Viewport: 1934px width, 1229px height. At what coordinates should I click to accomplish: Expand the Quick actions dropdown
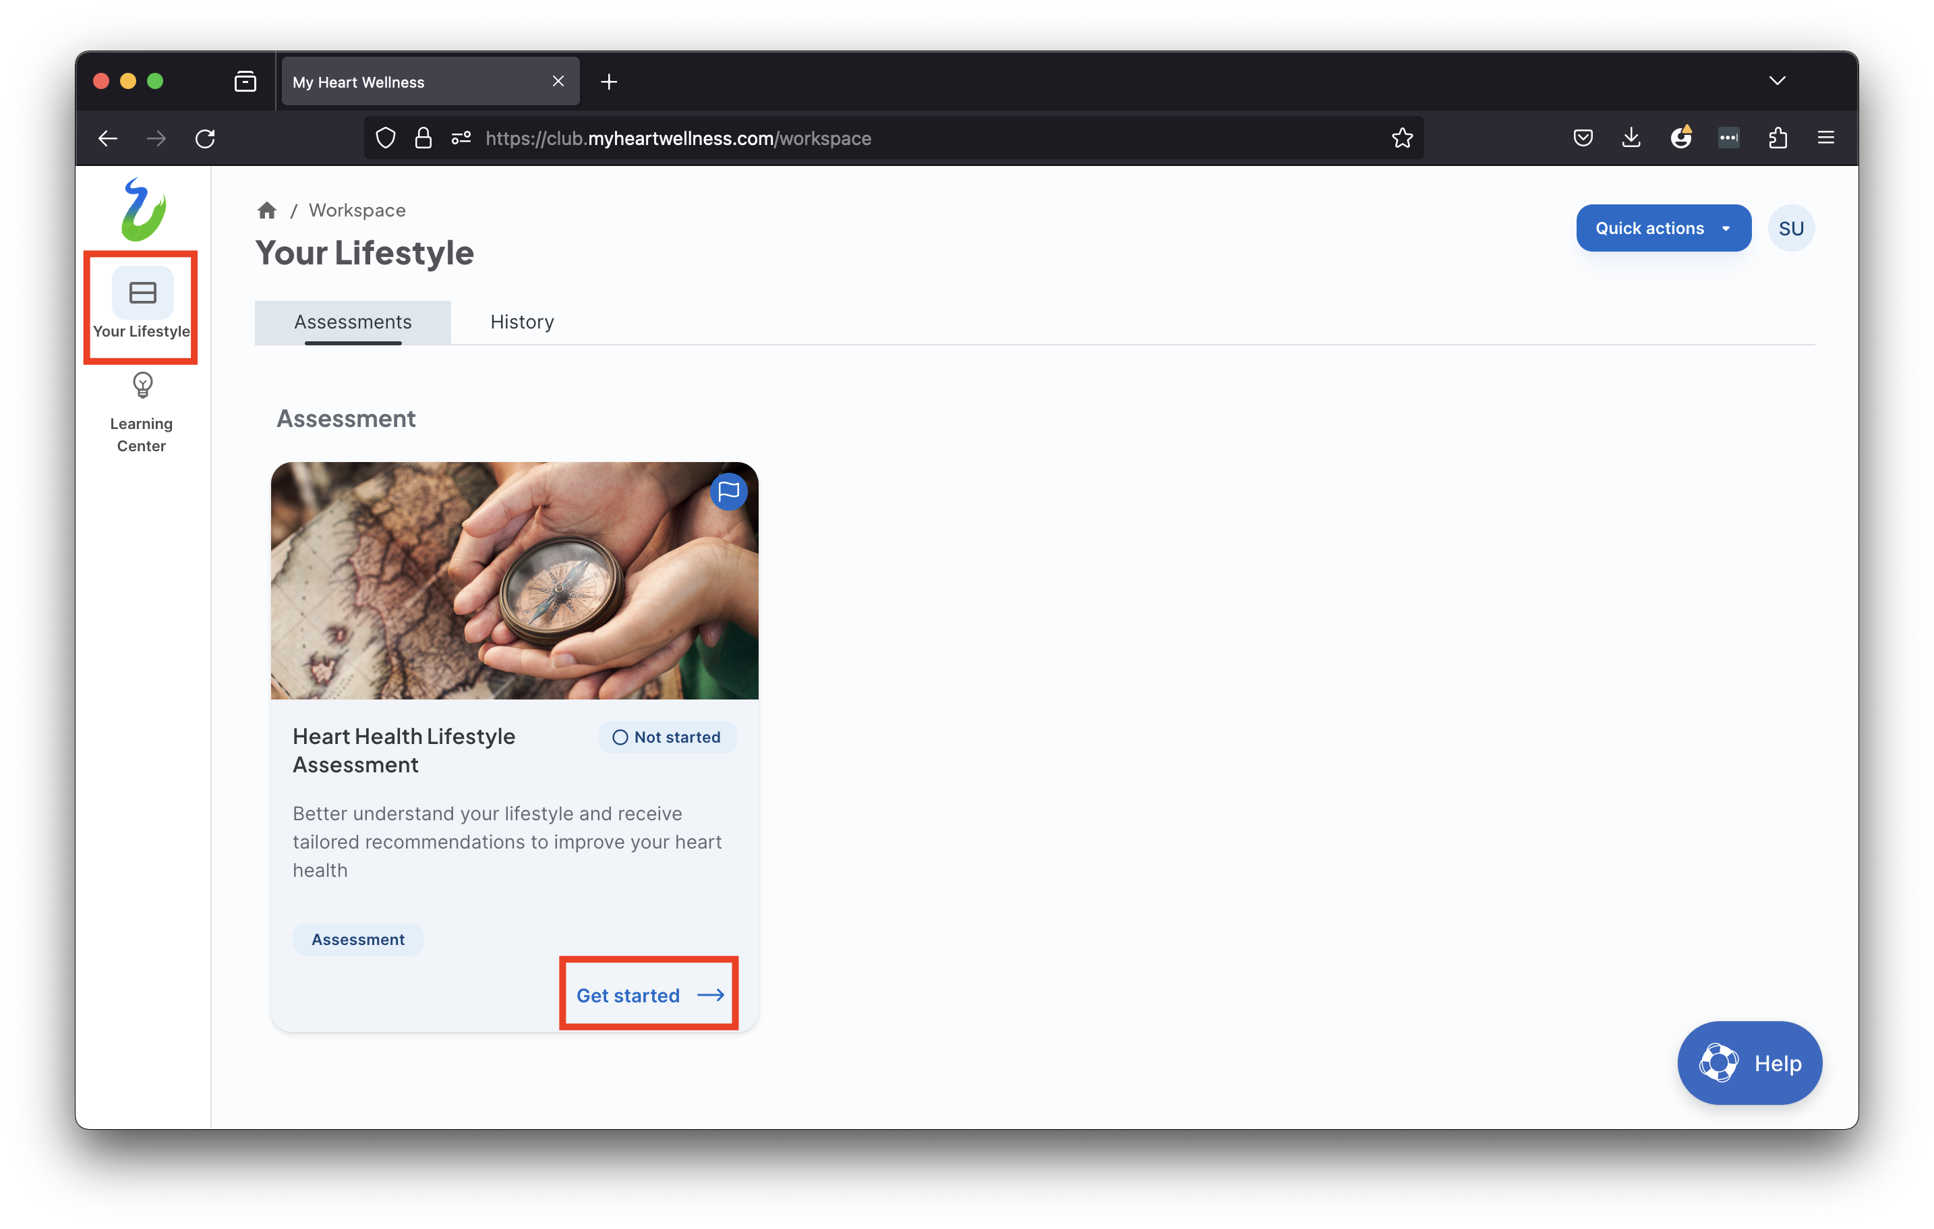1662,228
